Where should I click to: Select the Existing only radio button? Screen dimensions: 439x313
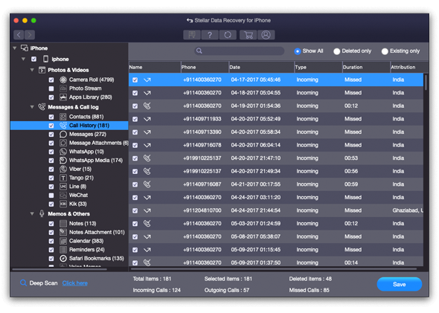coord(385,51)
